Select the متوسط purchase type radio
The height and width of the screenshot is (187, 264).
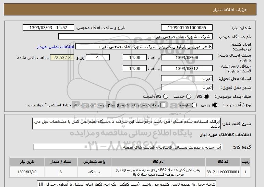tap(194, 105)
